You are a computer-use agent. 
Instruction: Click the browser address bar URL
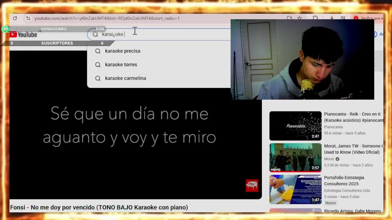107,18
